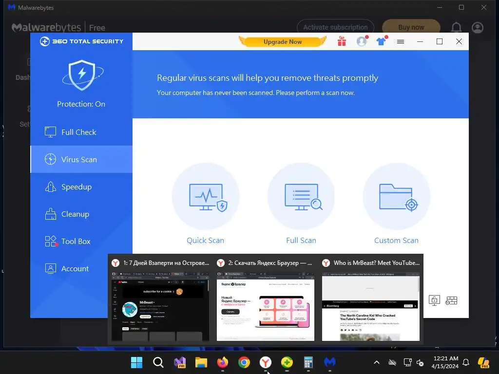The image size is (499, 374).
Task: Select Yandex Browser download page thumbnail
Action: [266, 307]
